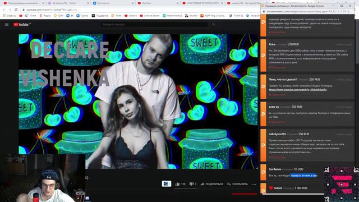The width and height of the screenshot is (359, 202).
Task: Click the Gor4anov donation orange icon
Action: tap(263, 172)
